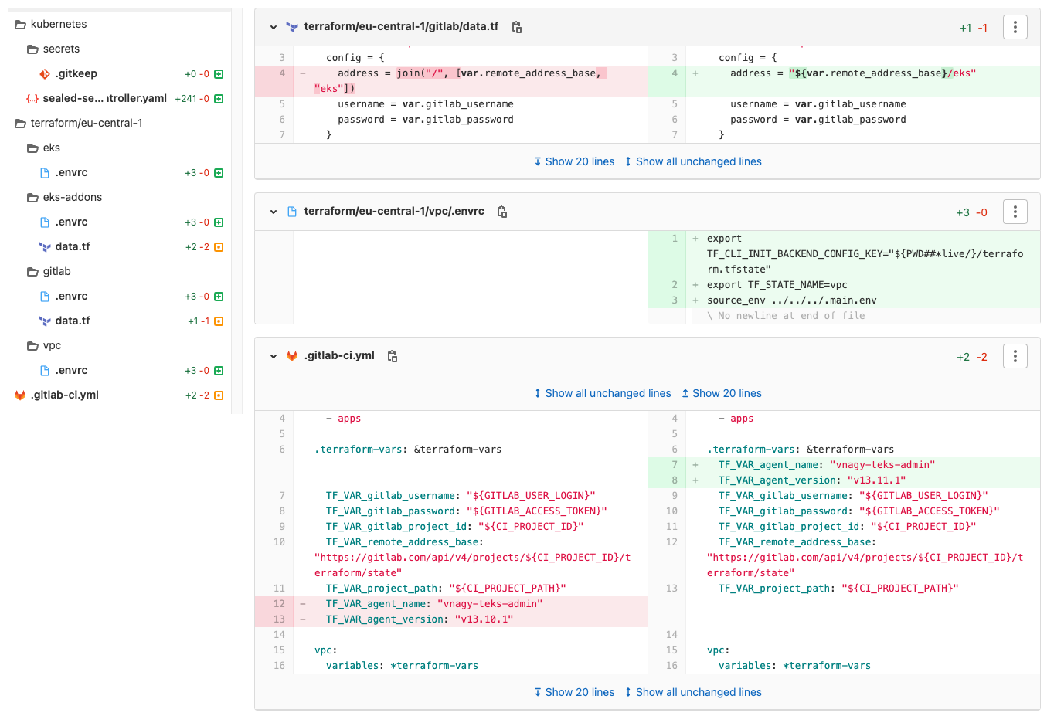The height and width of the screenshot is (716, 1047).
Task: Collapse the .gitlab-ci.yml diff section
Action: point(273,355)
